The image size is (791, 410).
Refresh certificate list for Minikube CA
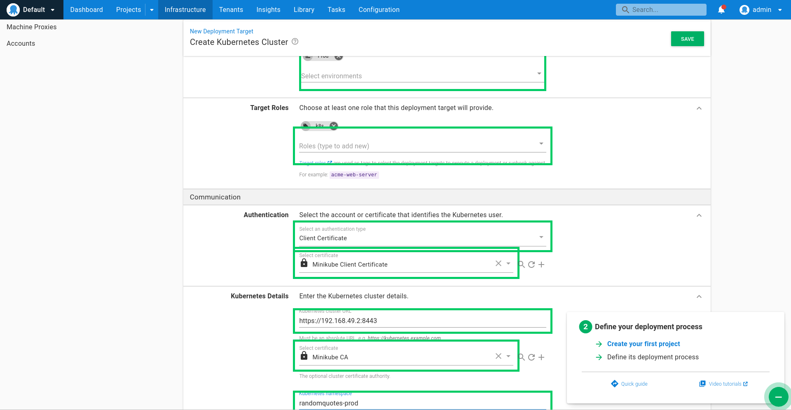[x=531, y=357]
